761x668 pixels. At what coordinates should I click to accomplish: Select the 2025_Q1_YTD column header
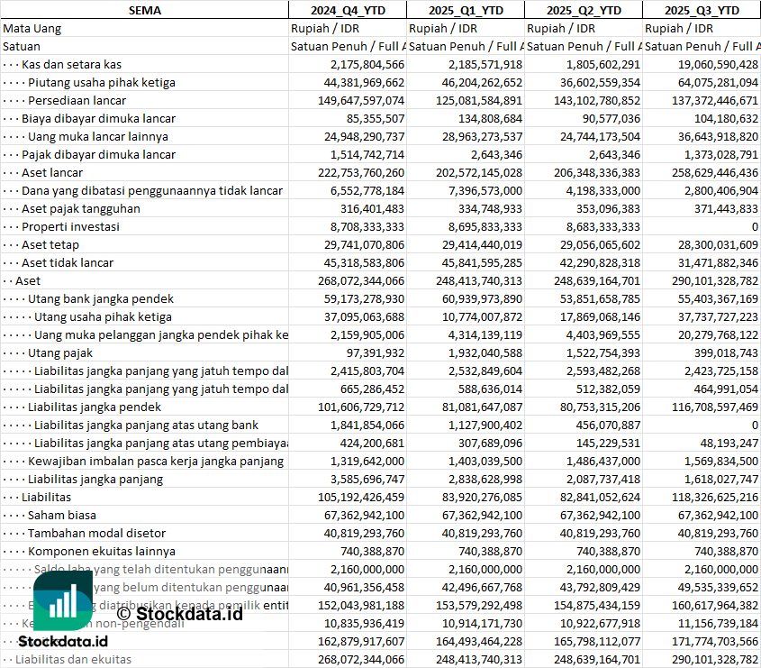(x=466, y=10)
